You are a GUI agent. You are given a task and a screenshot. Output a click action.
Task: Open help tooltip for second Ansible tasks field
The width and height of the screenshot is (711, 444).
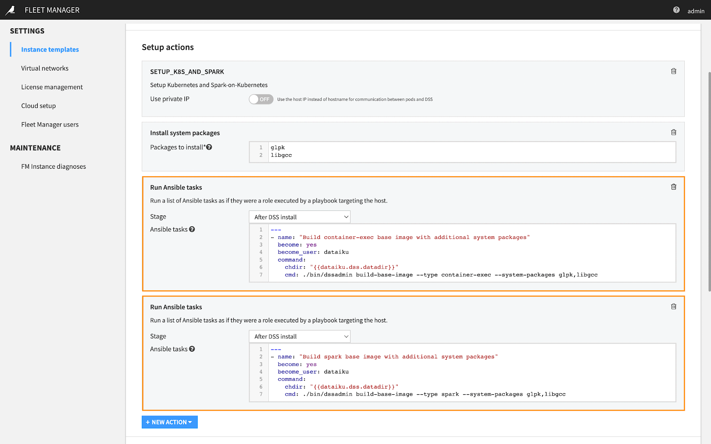click(x=192, y=349)
